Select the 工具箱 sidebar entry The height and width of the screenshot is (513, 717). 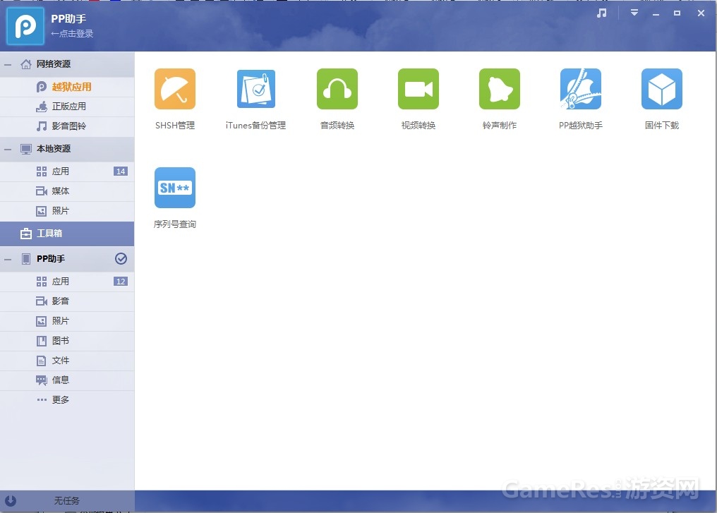pos(67,234)
